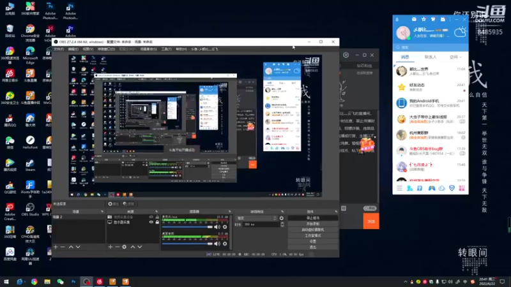The height and width of the screenshot is (287, 511).
Task: Change transition duration stepper
Action: point(282,224)
